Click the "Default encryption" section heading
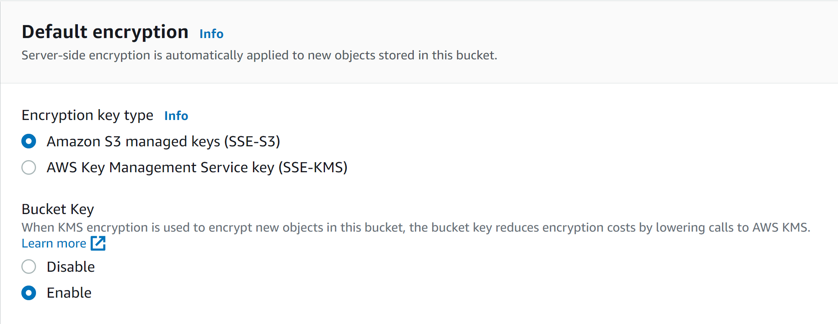The image size is (838, 324). (x=105, y=32)
